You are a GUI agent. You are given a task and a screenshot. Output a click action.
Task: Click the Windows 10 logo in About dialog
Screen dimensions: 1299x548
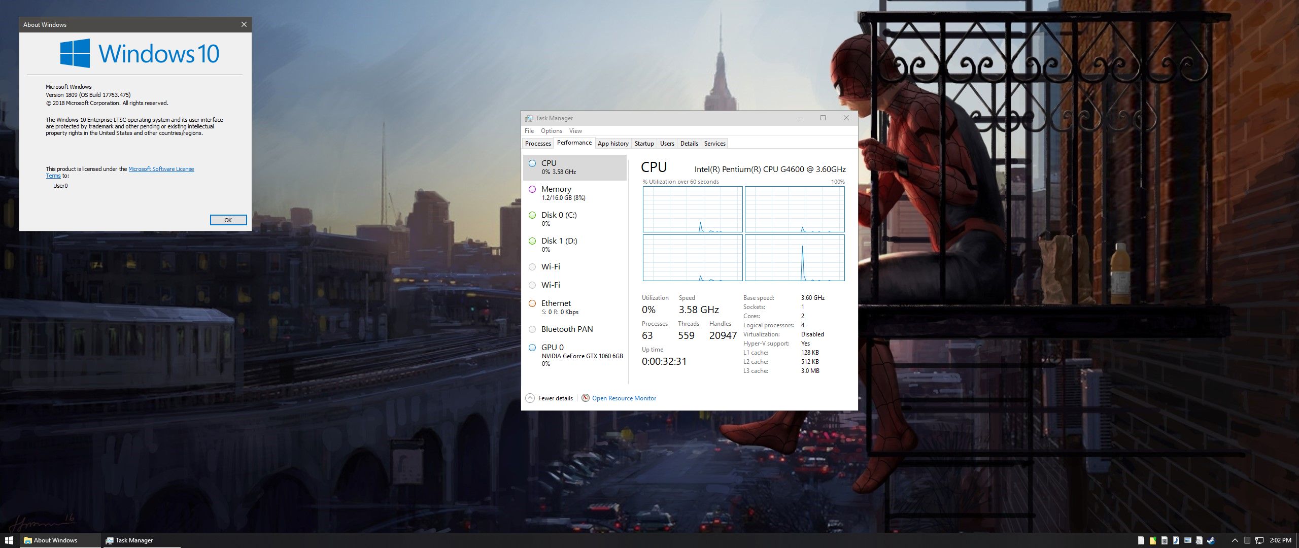tap(140, 53)
